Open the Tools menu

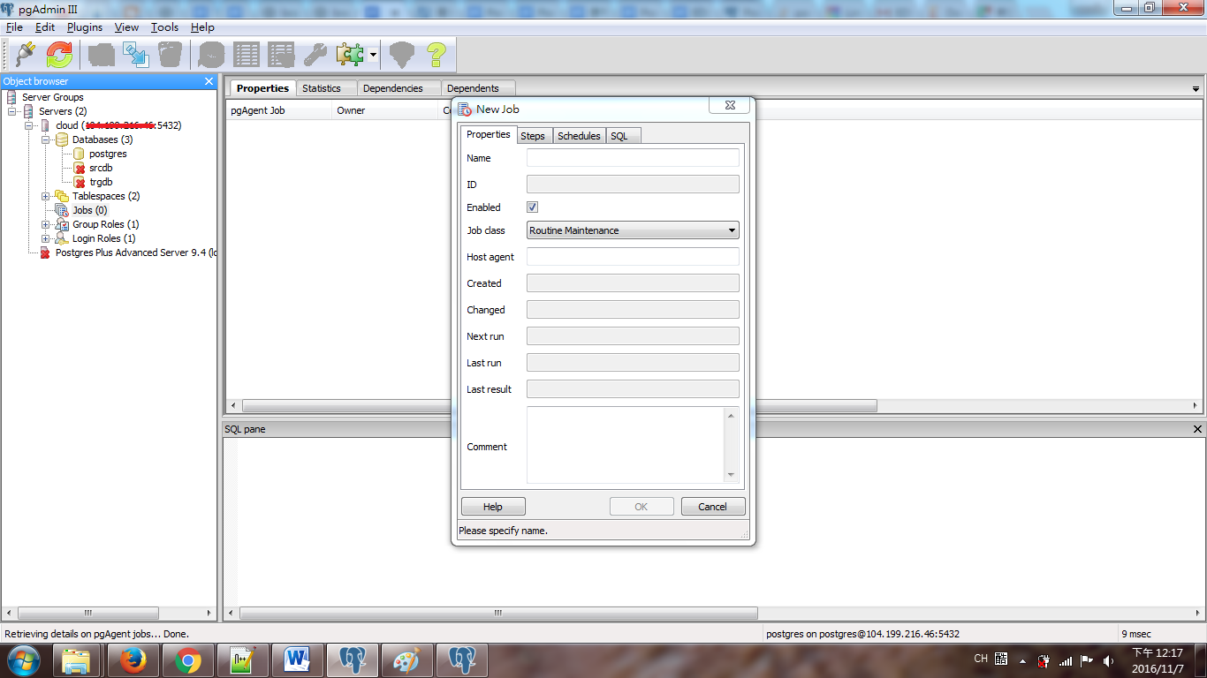[x=164, y=27]
